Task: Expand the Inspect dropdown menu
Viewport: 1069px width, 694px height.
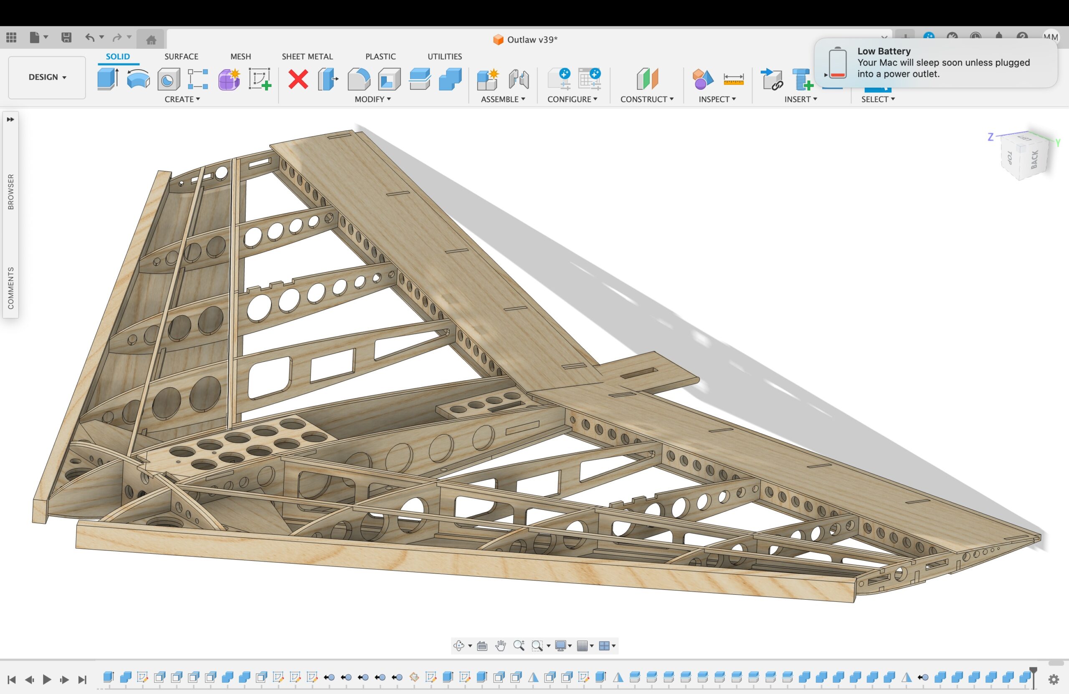Action: point(717,99)
